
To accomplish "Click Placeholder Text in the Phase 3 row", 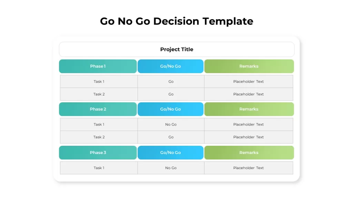I will (249, 168).
